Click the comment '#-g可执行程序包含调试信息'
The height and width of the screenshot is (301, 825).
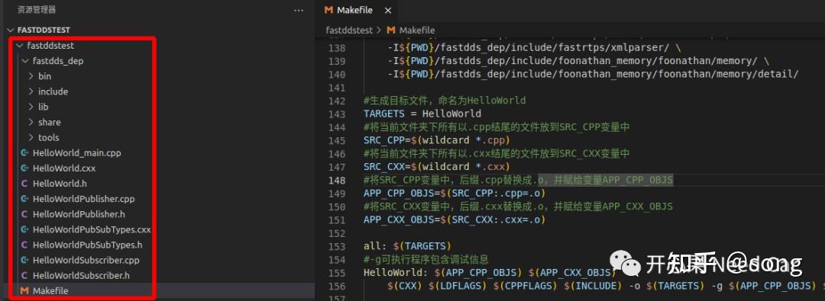426,260
